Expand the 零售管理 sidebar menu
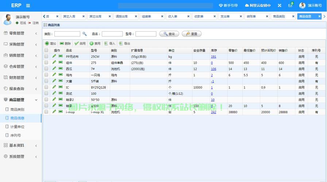 (x=21, y=33)
